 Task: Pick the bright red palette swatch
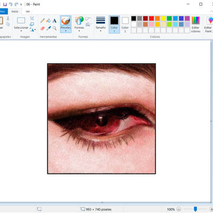tap(151, 18)
